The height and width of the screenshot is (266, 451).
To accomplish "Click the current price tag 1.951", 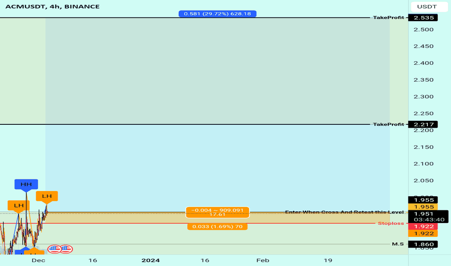I will tap(424, 214).
